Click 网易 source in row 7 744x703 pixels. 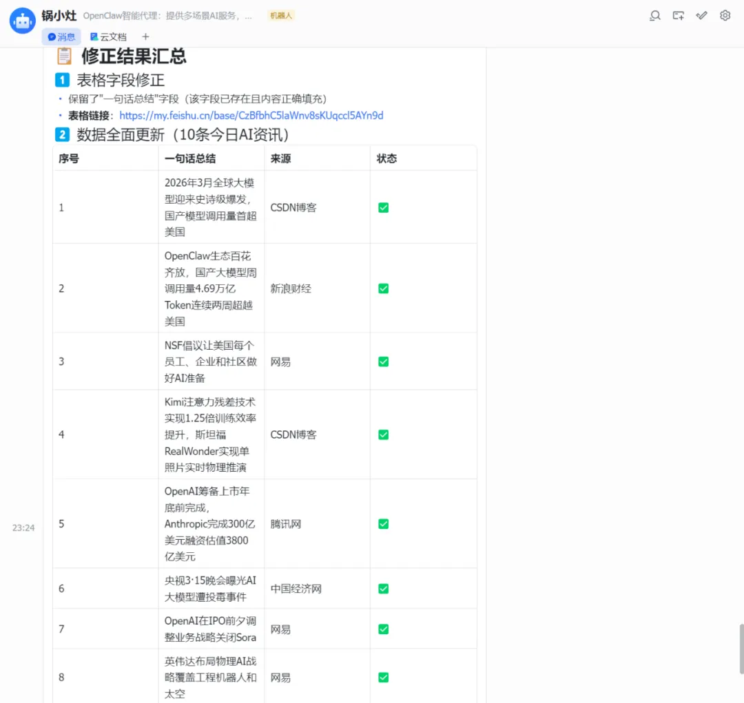pos(280,629)
